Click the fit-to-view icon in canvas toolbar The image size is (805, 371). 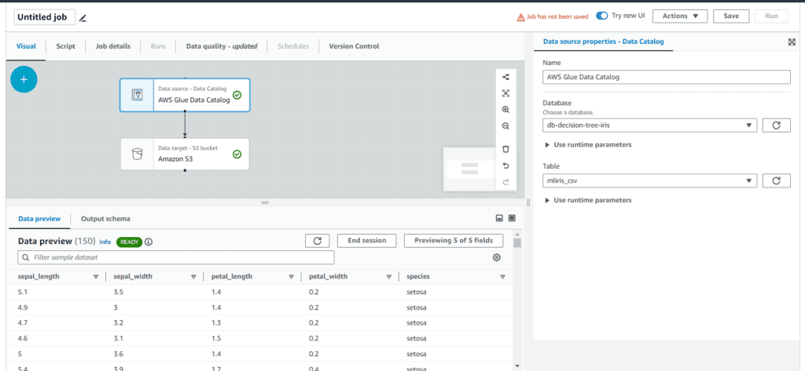[505, 93]
